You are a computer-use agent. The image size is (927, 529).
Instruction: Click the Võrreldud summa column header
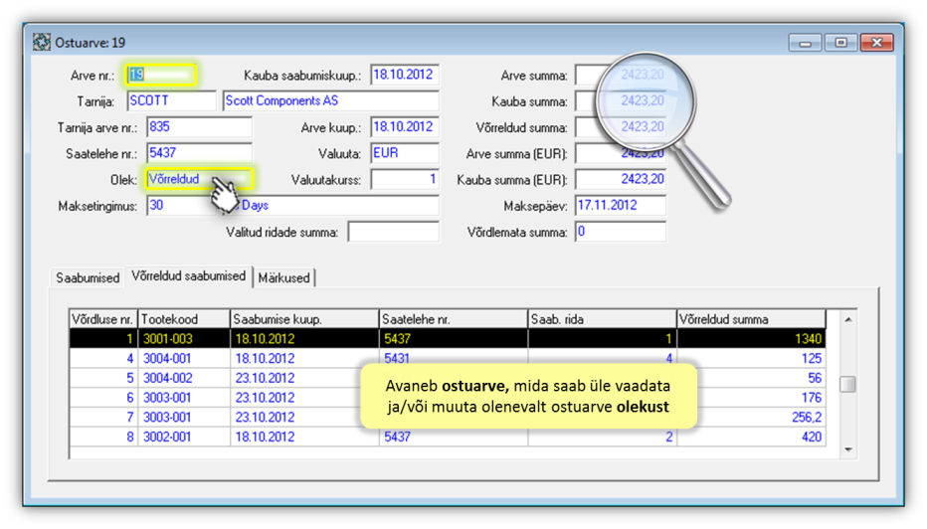point(751,319)
